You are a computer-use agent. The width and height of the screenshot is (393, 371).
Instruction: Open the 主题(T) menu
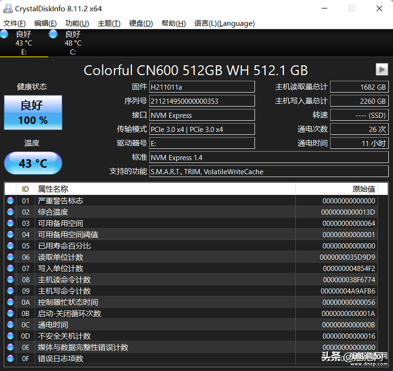pyautogui.click(x=109, y=23)
